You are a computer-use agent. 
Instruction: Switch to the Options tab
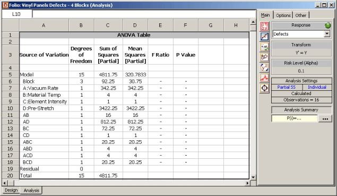(x=283, y=15)
